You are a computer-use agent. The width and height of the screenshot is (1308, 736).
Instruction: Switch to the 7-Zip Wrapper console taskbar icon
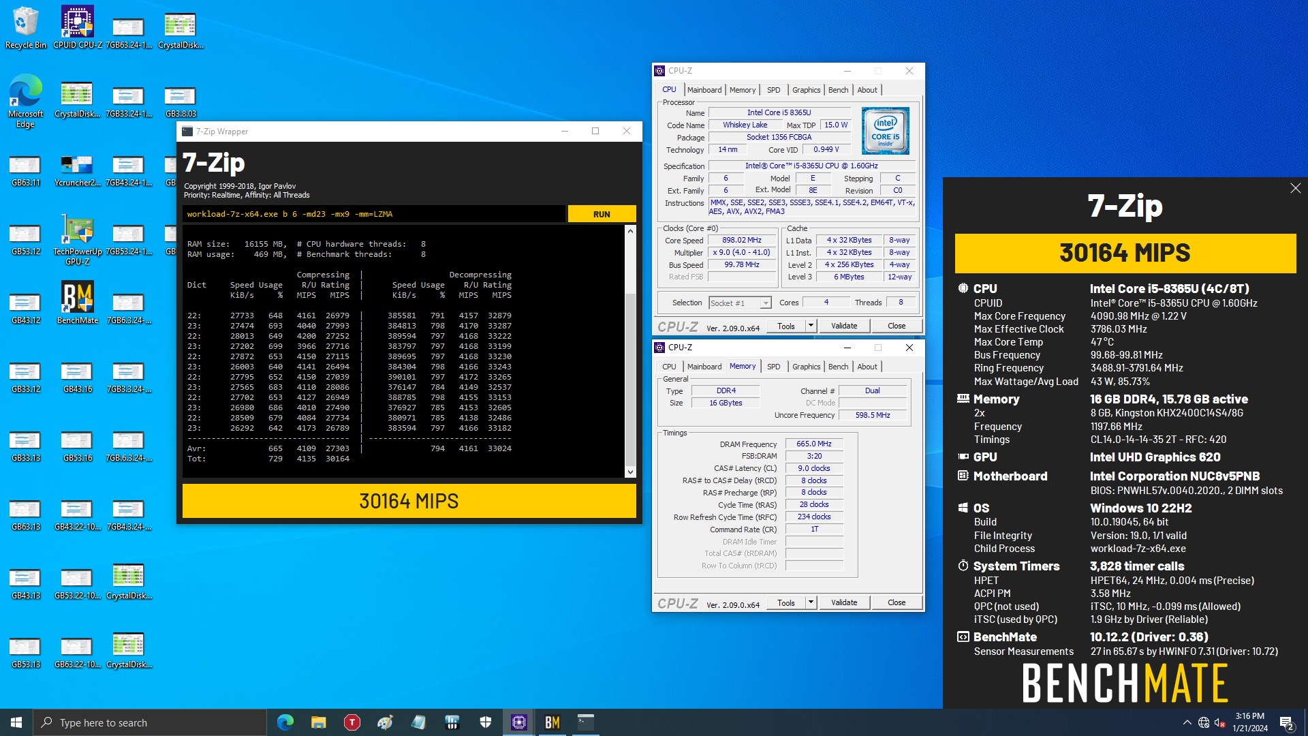click(x=585, y=722)
